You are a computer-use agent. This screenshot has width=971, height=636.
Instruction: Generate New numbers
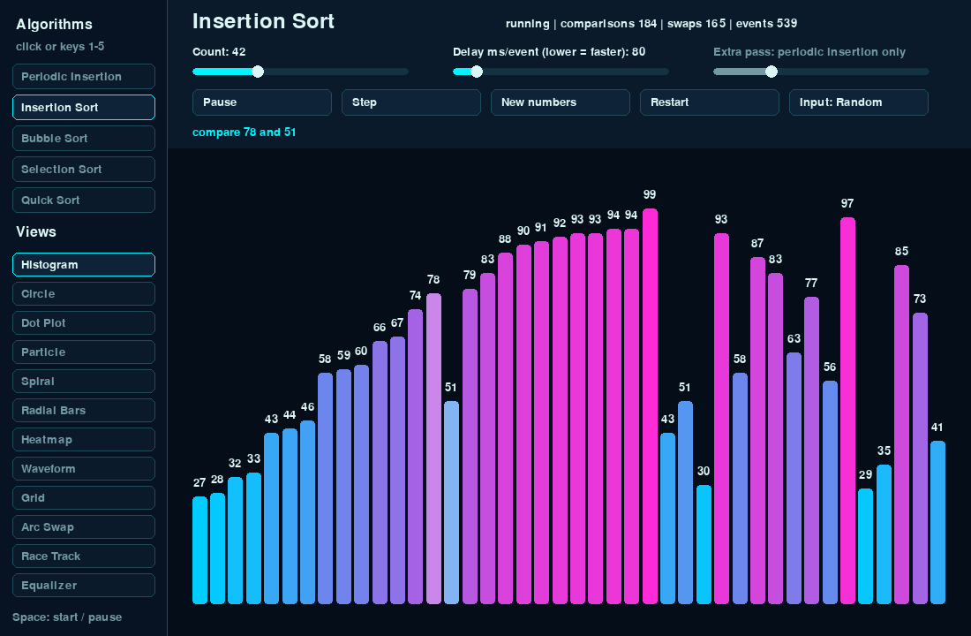(561, 102)
